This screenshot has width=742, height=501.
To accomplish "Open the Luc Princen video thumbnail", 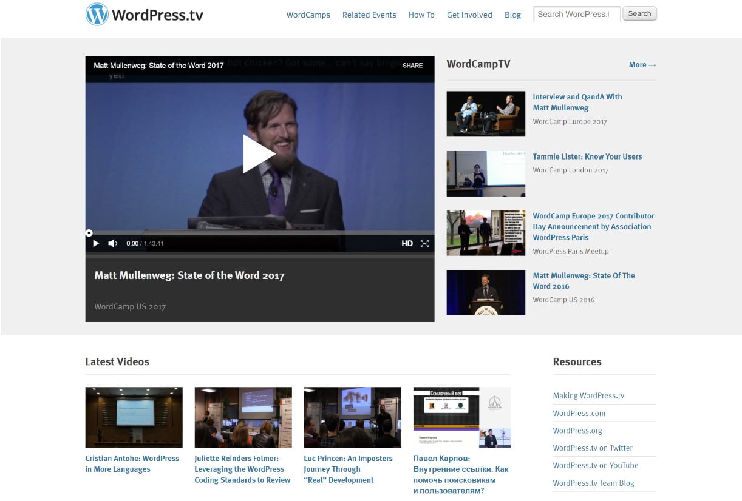I will [x=352, y=417].
